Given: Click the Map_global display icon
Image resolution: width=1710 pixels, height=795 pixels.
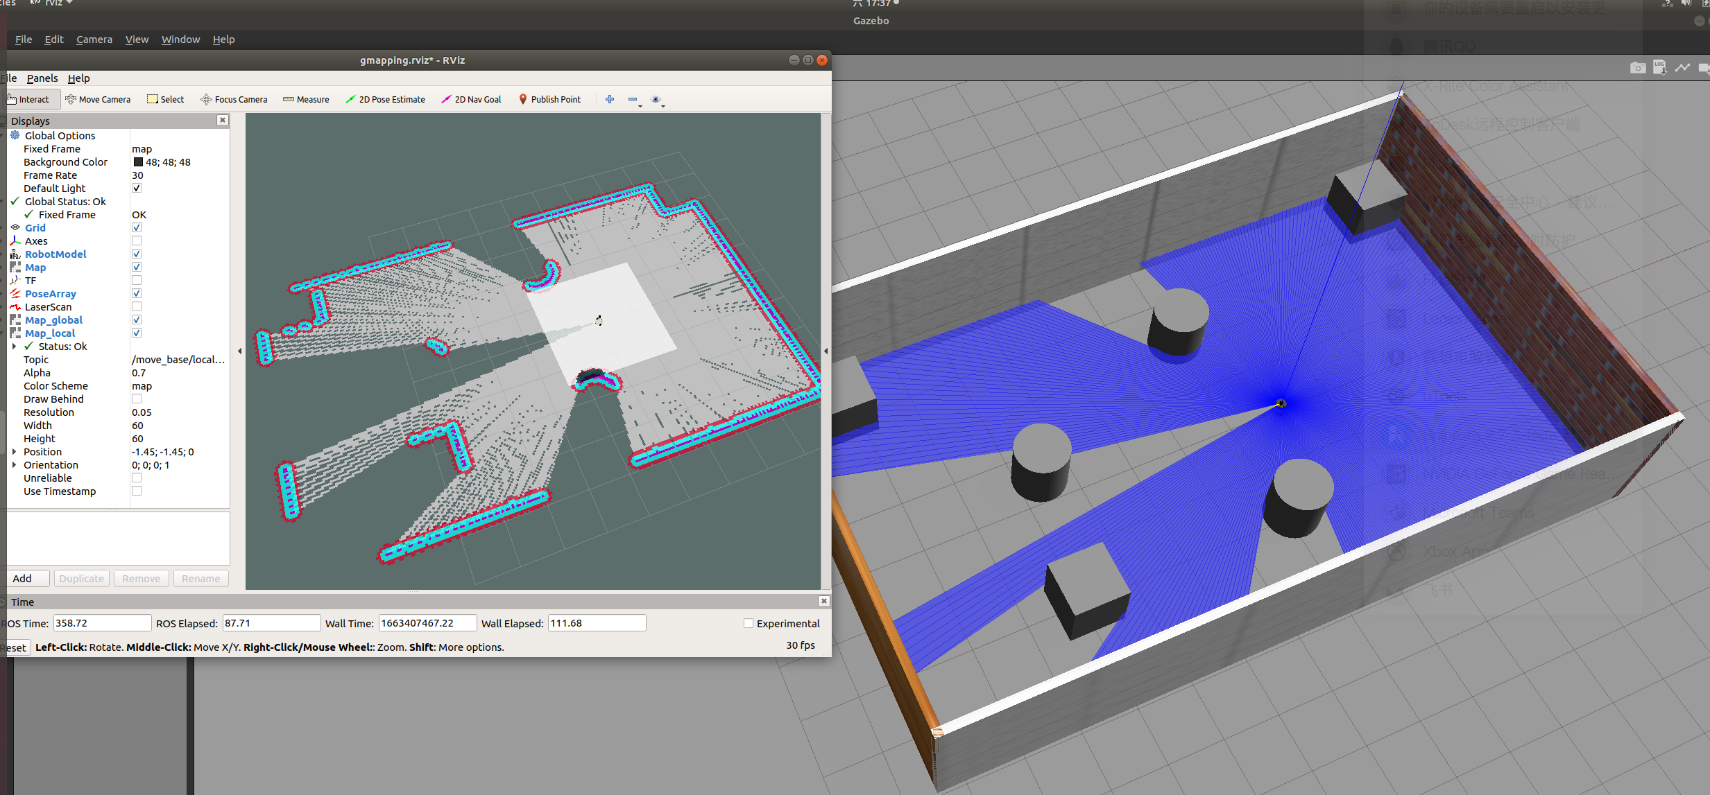Looking at the screenshot, I should (x=15, y=320).
